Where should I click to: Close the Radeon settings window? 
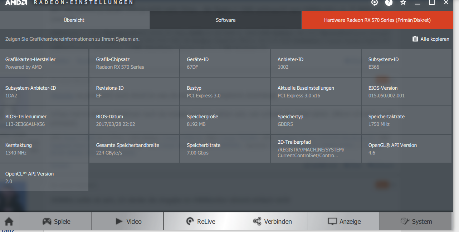[446, 3]
